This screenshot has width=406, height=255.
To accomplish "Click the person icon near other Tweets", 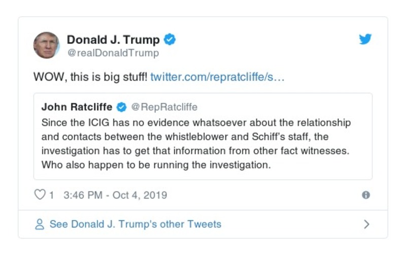I will (x=40, y=224).
